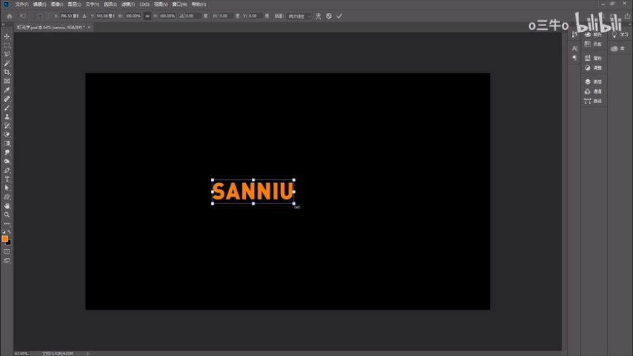Toggle the link between width and height
The width and height of the screenshot is (633, 356).
pyautogui.click(x=148, y=15)
